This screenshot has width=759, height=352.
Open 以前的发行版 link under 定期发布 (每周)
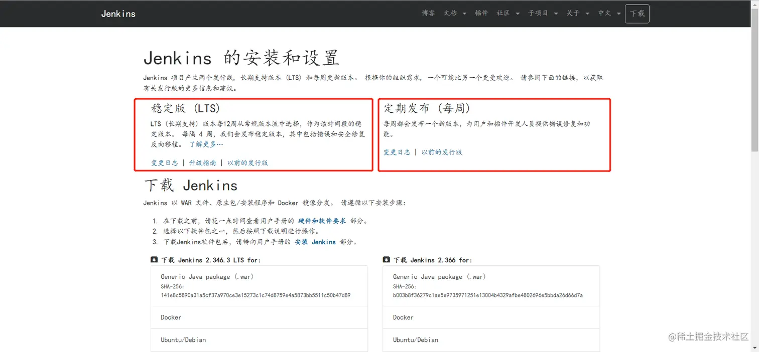(x=442, y=152)
